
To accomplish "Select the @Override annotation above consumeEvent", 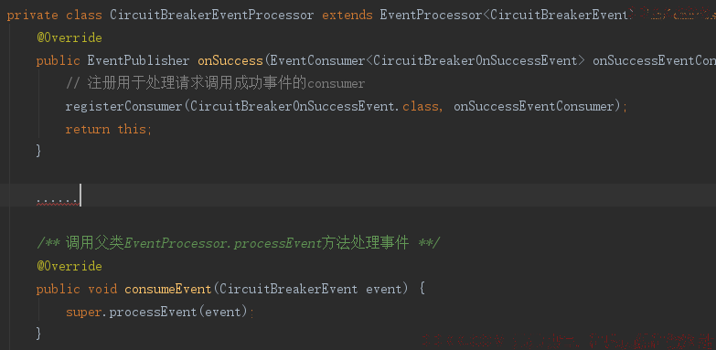I will (69, 266).
